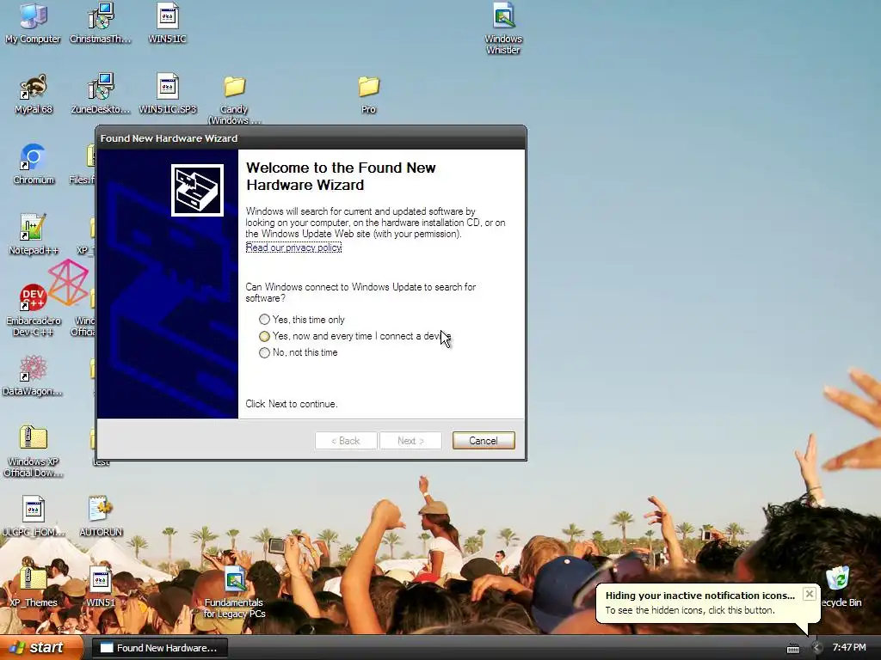
Task: Close the notification icons balloon tip
Action: (809, 594)
